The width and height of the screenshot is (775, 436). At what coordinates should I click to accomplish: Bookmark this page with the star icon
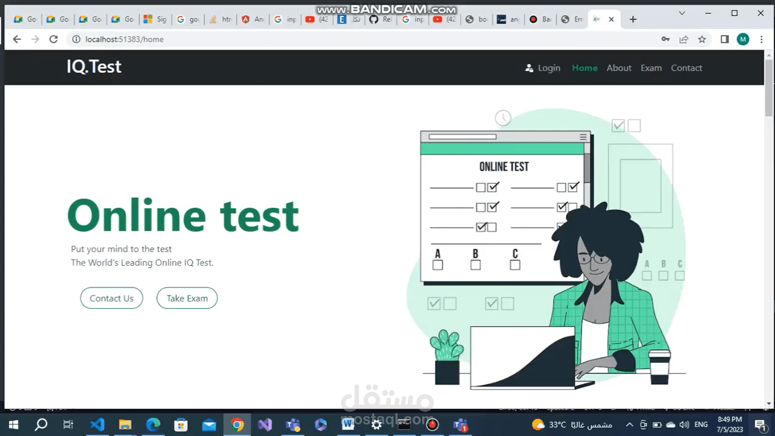(702, 39)
